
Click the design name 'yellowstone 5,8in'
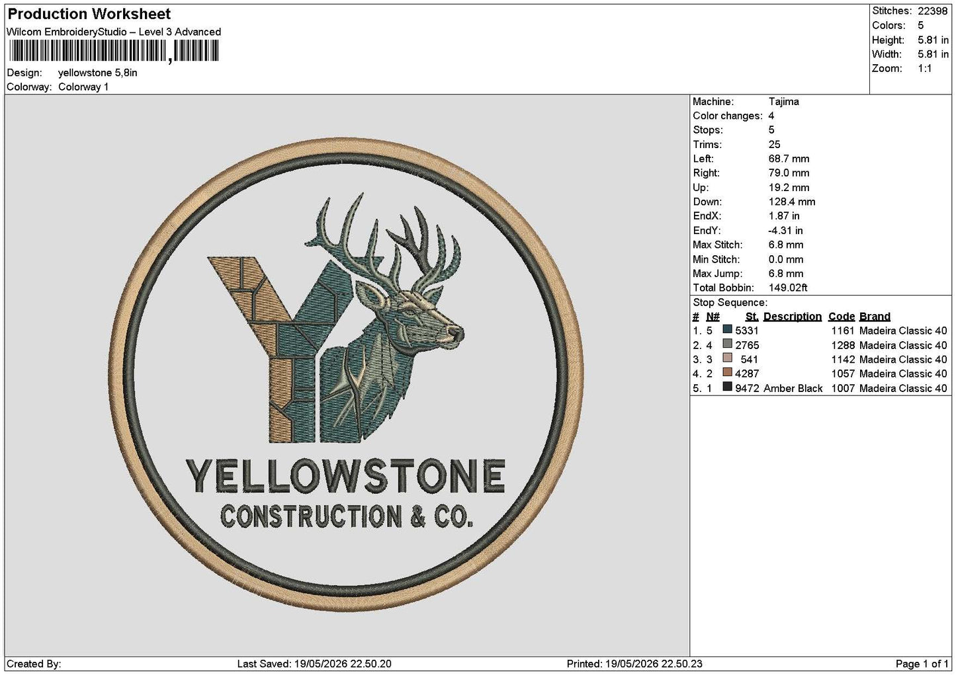[98, 73]
